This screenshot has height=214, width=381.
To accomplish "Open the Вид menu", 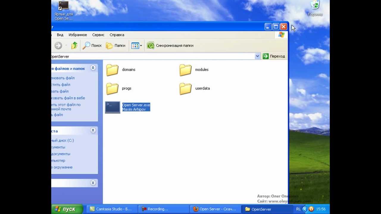I will pos(60,35).
